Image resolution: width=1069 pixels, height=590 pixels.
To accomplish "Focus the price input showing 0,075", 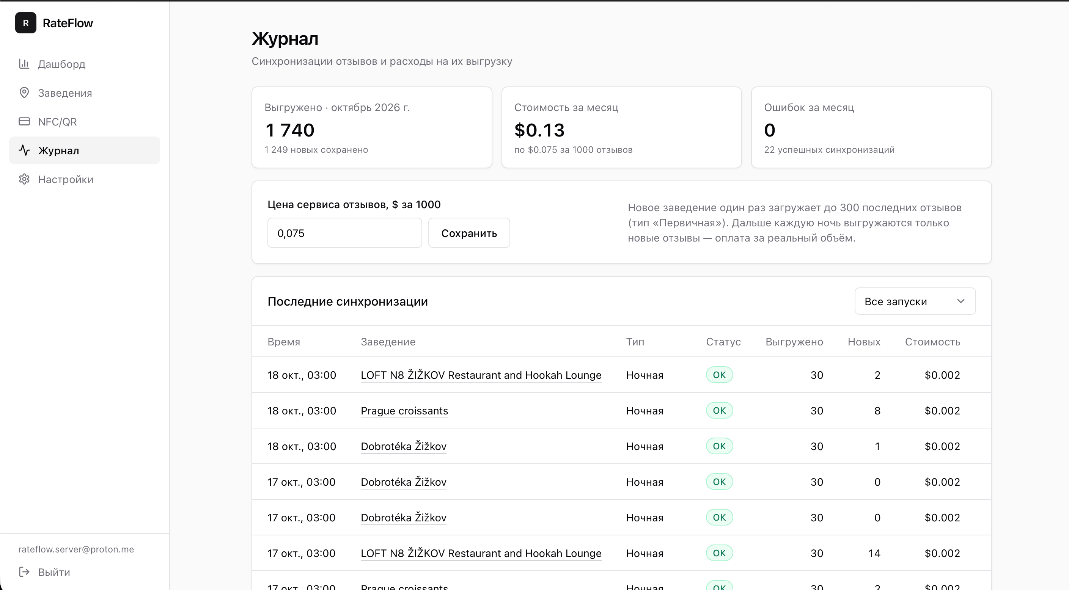I will 344,233.
